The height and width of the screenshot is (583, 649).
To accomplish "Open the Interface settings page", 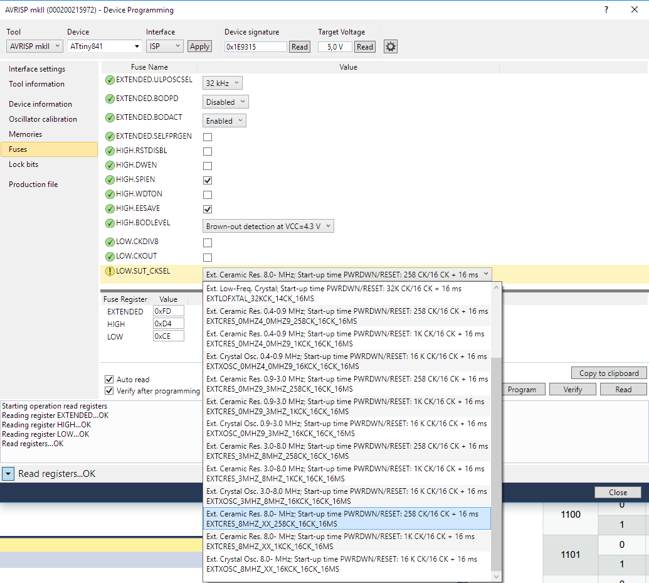I will pyautogui.click(x=37, y=69).
